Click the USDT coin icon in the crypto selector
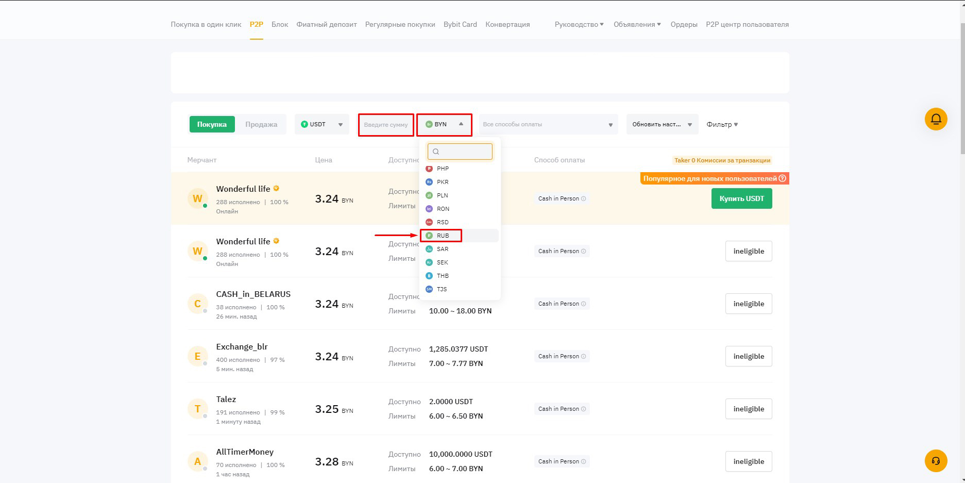The width and height of the screenshot is (965, 483). coord(304,124)
